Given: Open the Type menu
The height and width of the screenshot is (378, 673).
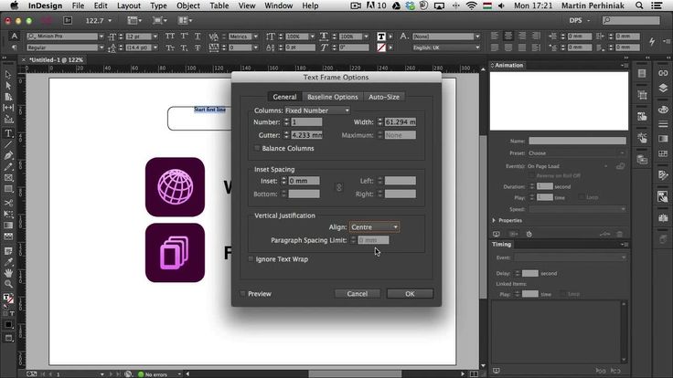Looking at the screenshot, I should tap(158, 5).
